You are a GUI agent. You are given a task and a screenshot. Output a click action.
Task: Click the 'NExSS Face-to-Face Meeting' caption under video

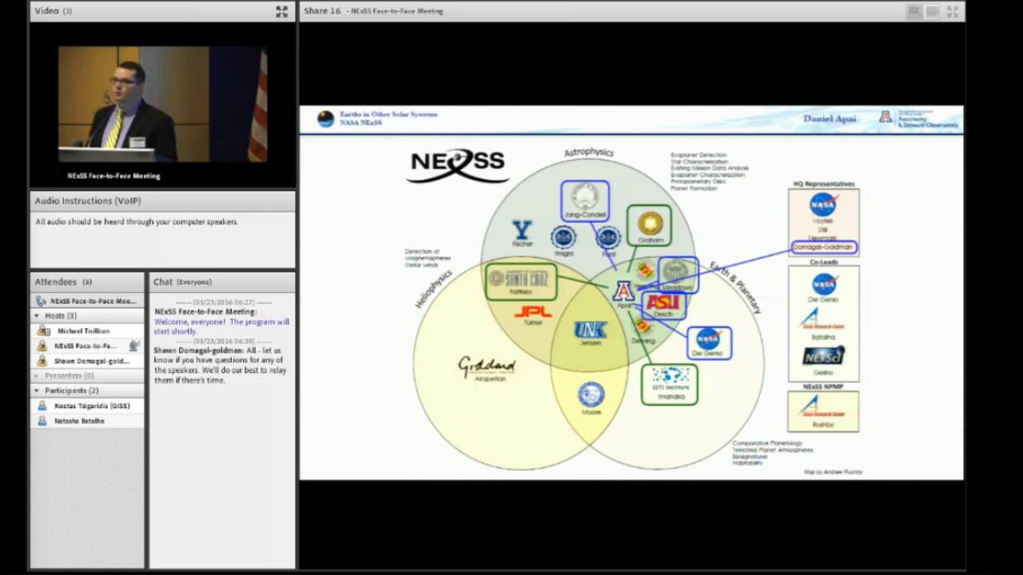tap(113, 176)
